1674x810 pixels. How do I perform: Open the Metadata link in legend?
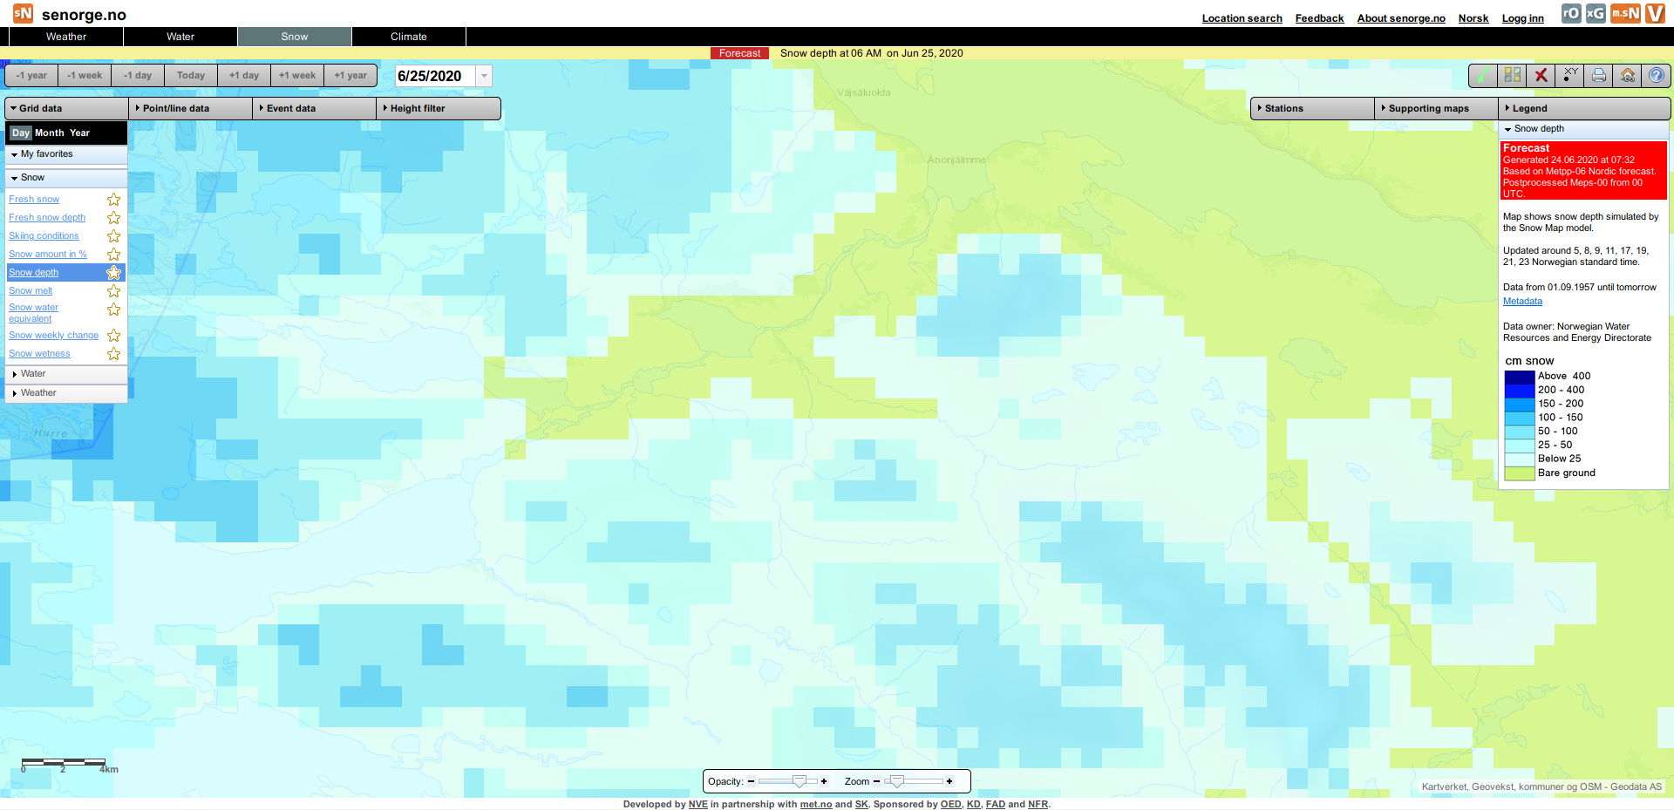pyautogui.click(x=1522, y=302)
